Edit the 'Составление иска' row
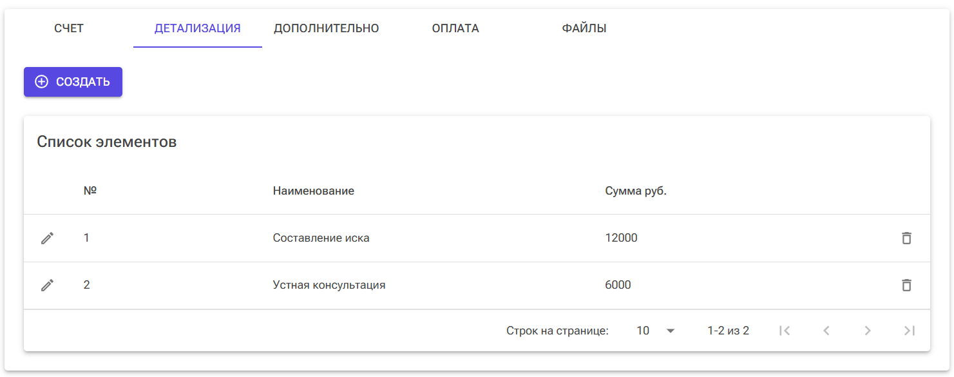This screenshot has height=377, width=954. [46, 238]
